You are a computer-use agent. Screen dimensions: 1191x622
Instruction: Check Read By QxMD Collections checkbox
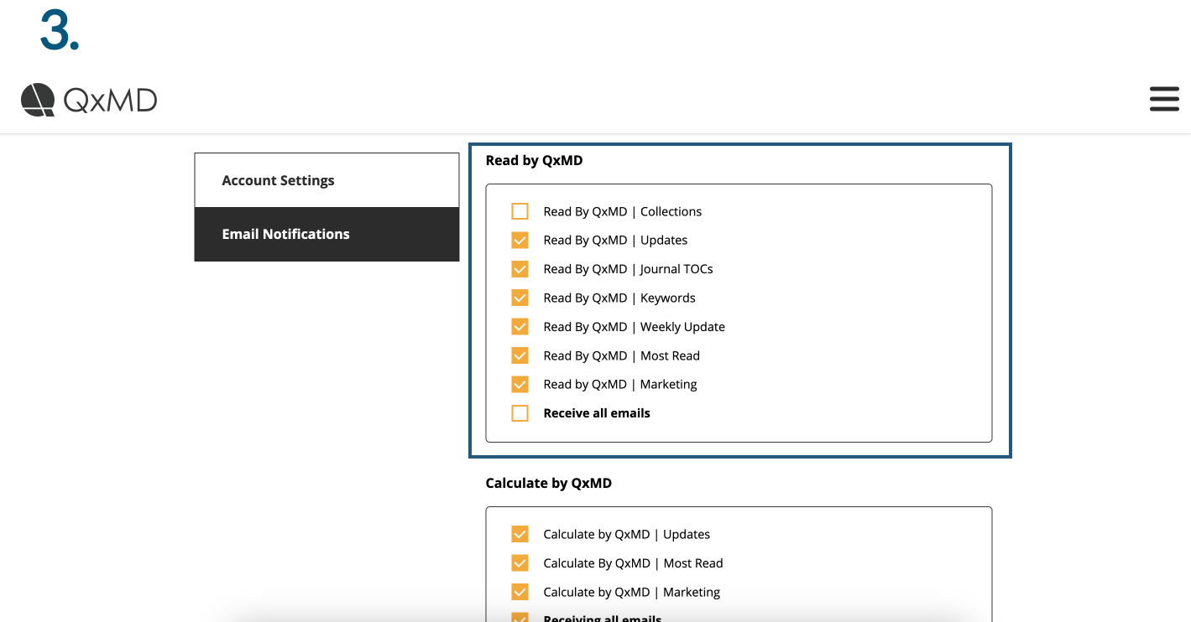coord(520,211)
